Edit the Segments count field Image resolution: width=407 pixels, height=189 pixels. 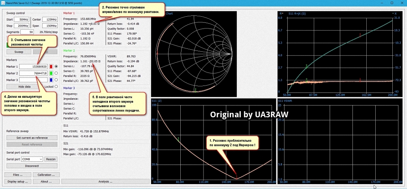coord(27,32)
